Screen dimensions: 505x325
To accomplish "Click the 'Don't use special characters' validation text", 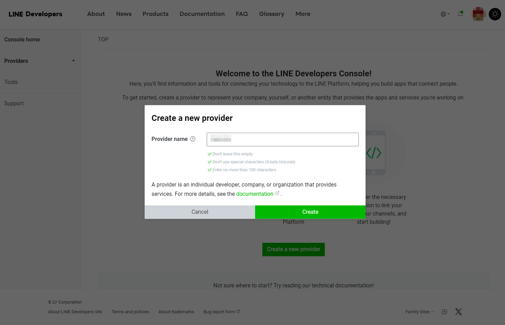I will click(x=254, y=162).
